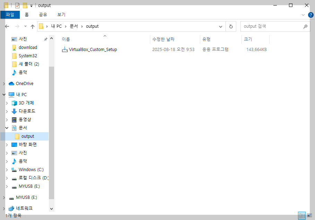
Task: Click the date 2025-08-18 오전 9:53
Action: coord(173,49)
